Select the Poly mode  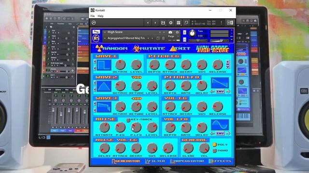(x=214, y=145)
